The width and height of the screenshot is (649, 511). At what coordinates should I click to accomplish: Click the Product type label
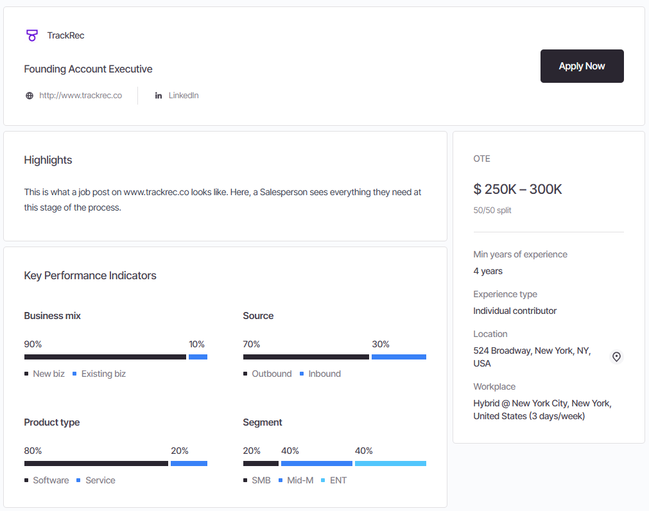[52, 422]
